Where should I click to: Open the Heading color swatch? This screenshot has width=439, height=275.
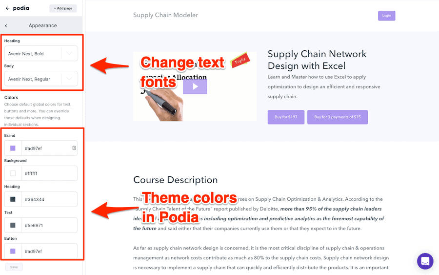pos(13,199)
